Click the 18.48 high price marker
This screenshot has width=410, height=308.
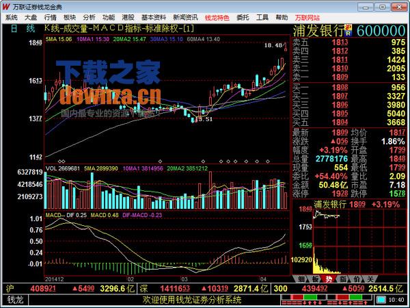pos(273,46)
